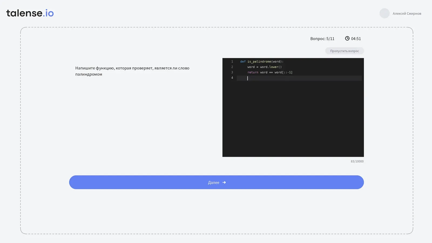Viewport: 432px width, 243px height.
Task: Click the Вопрос: 5/11 counter
Action: [x=322, y=39]
